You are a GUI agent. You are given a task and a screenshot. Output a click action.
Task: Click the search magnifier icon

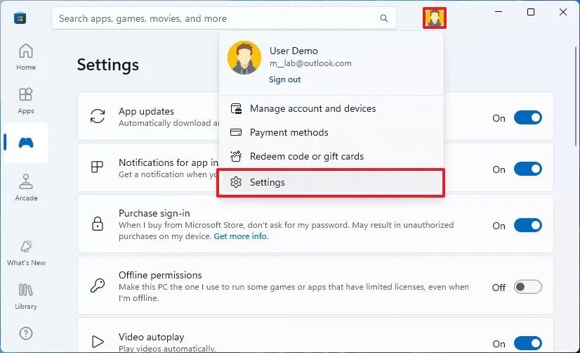point(384,18)
